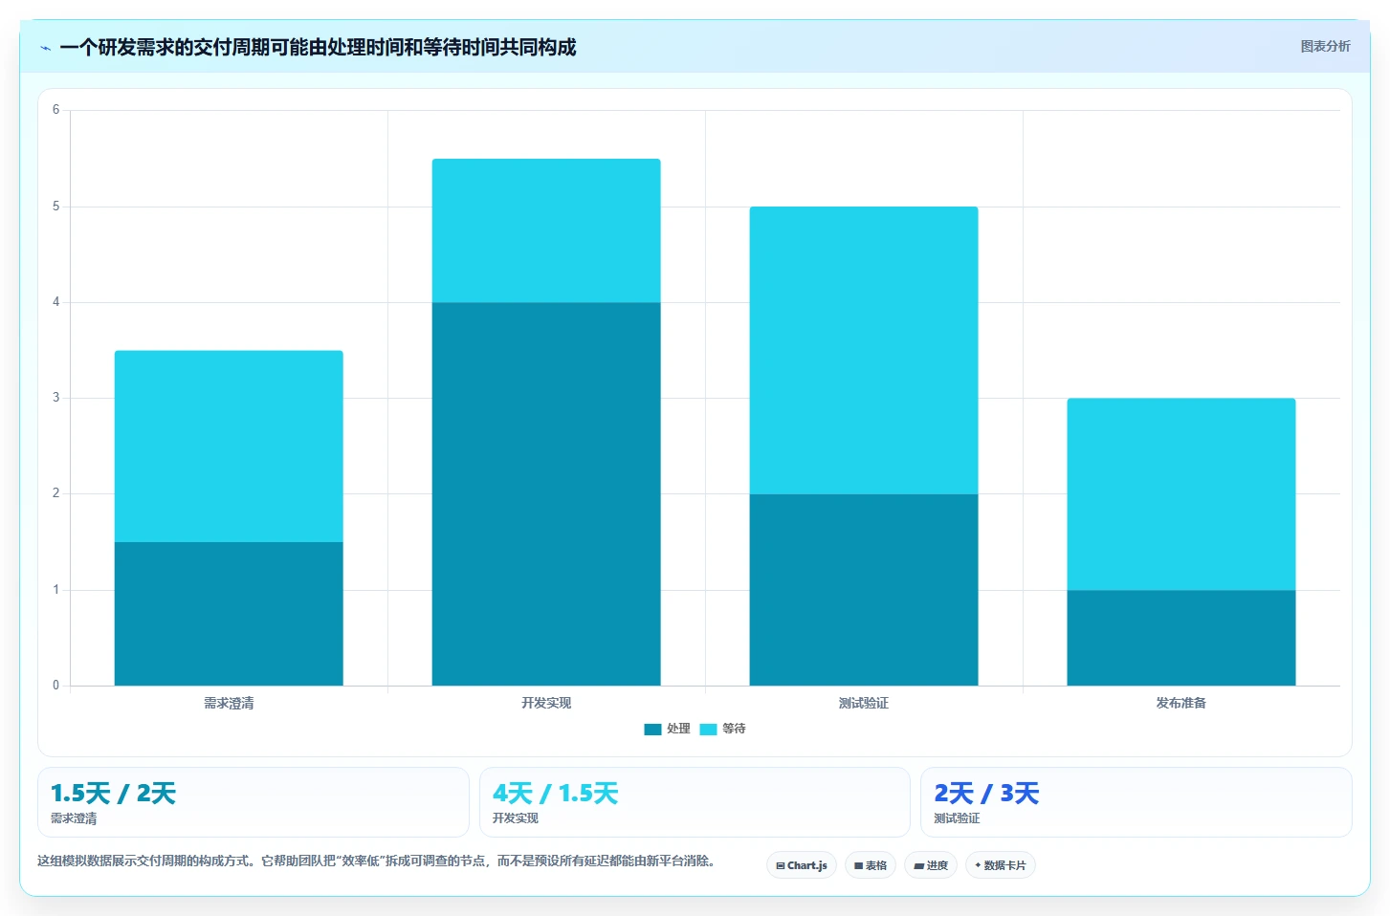The image size is (1390, 916).
Task: Click the lightning icon beside the title
Action: tap(45, 48)
